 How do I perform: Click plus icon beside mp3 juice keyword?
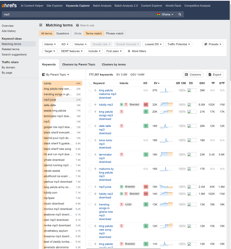(x=95, y=187)
